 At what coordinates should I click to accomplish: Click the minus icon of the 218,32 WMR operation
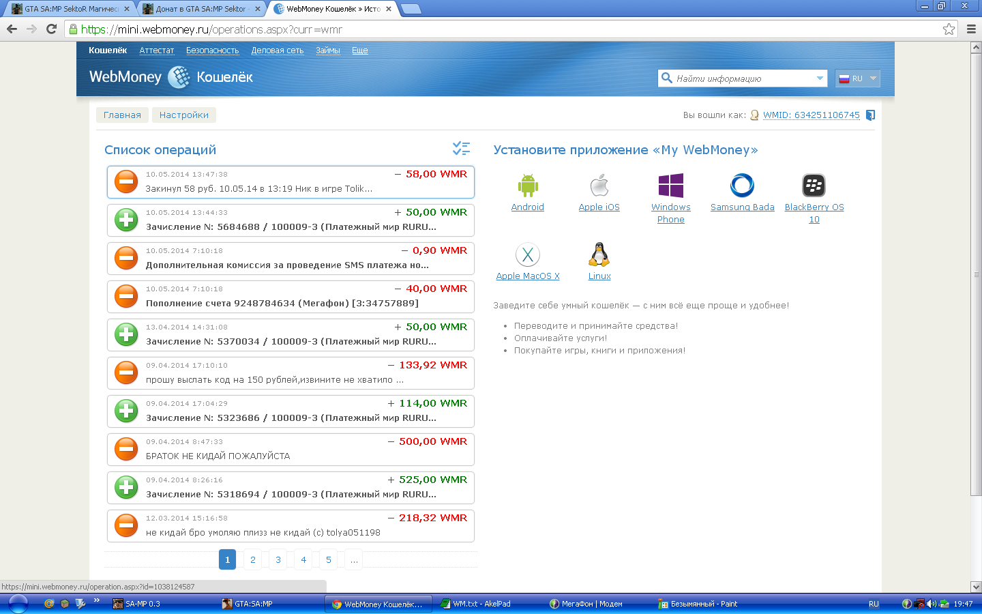(x=126, y=525)
